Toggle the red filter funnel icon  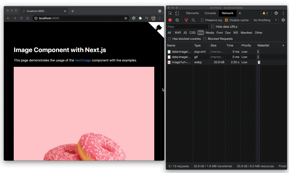pyautogui.click(x=186, y=20)
